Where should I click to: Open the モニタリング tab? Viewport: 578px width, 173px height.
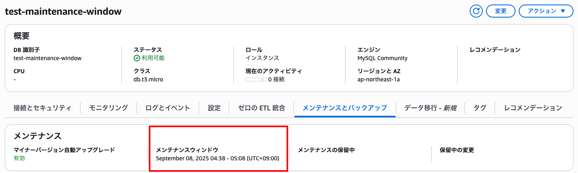click(x=108, y=108)
